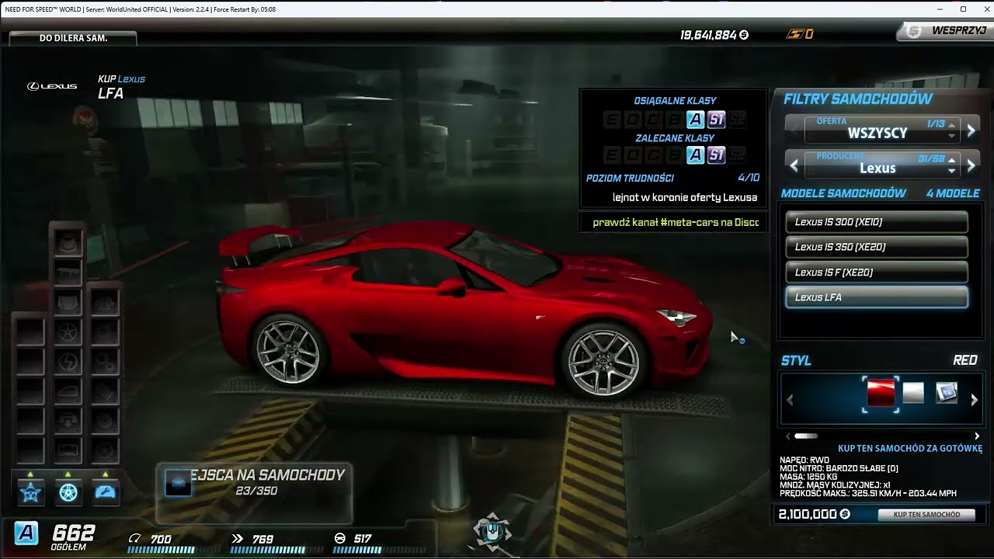Go to previous Producent manufacturer
994x559 pixels.
coord(794,165)
